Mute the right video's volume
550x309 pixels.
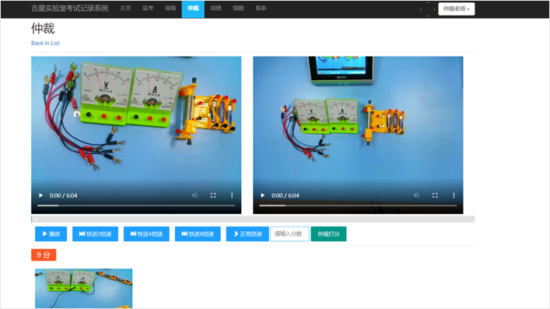416,195
